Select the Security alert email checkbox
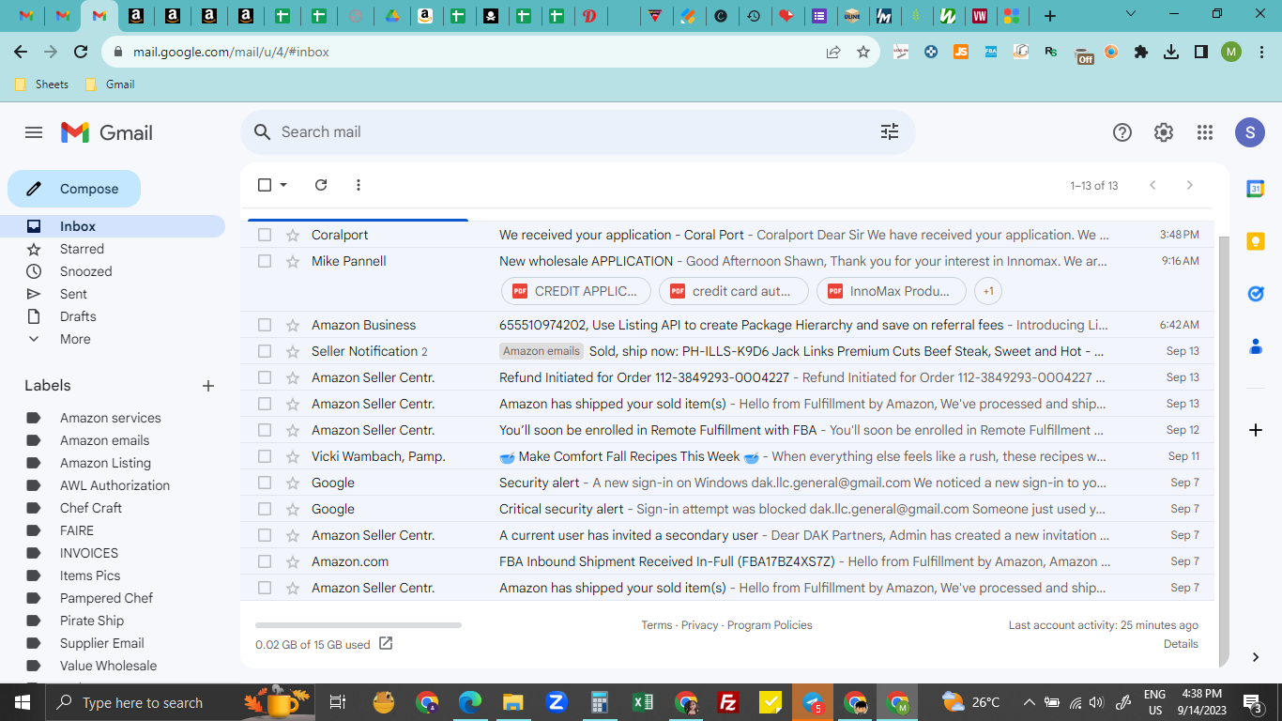Screen dimensions: 1282x721 click(x=265, y=483)
